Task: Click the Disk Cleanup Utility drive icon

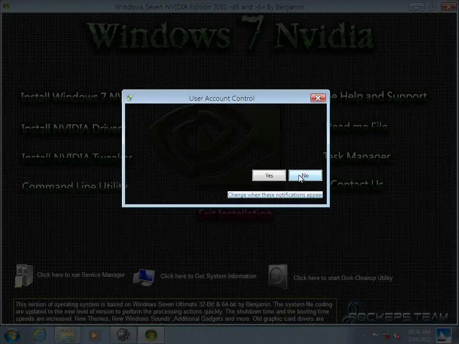Action: [x=278, y=277]
